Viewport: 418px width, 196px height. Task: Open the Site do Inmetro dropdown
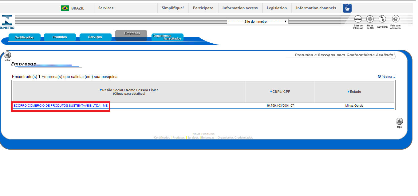(x=258, y=22)
